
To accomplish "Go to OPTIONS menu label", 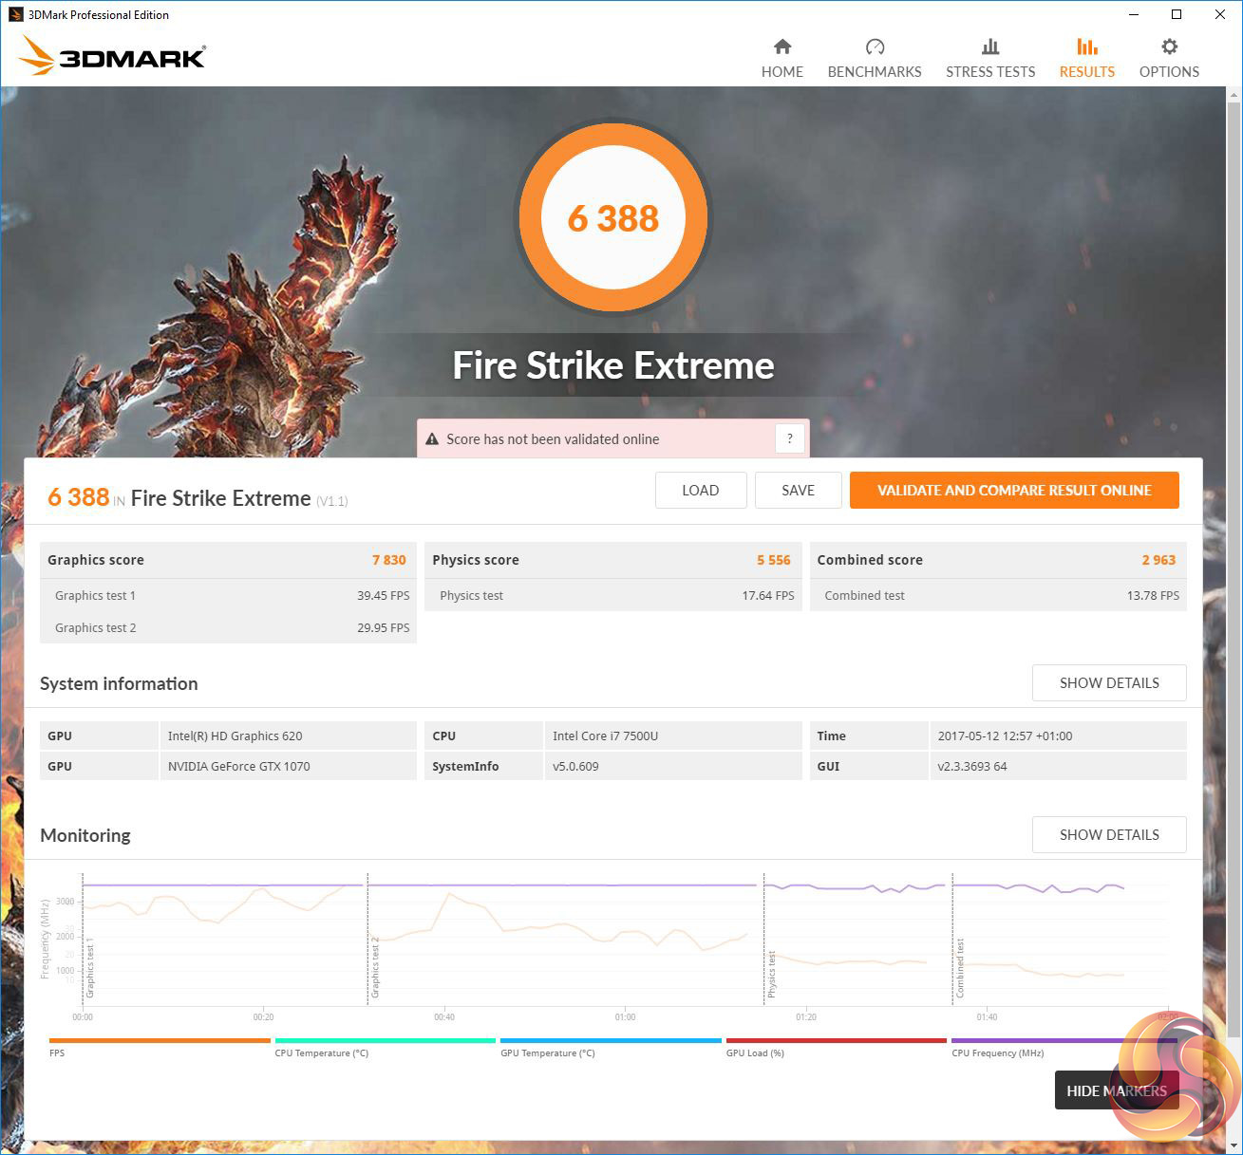I will (1169, 72).
